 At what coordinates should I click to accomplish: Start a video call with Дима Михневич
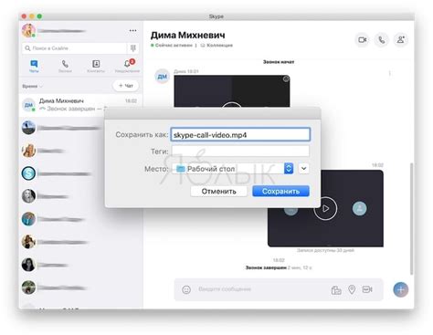[x=362, y=40]
